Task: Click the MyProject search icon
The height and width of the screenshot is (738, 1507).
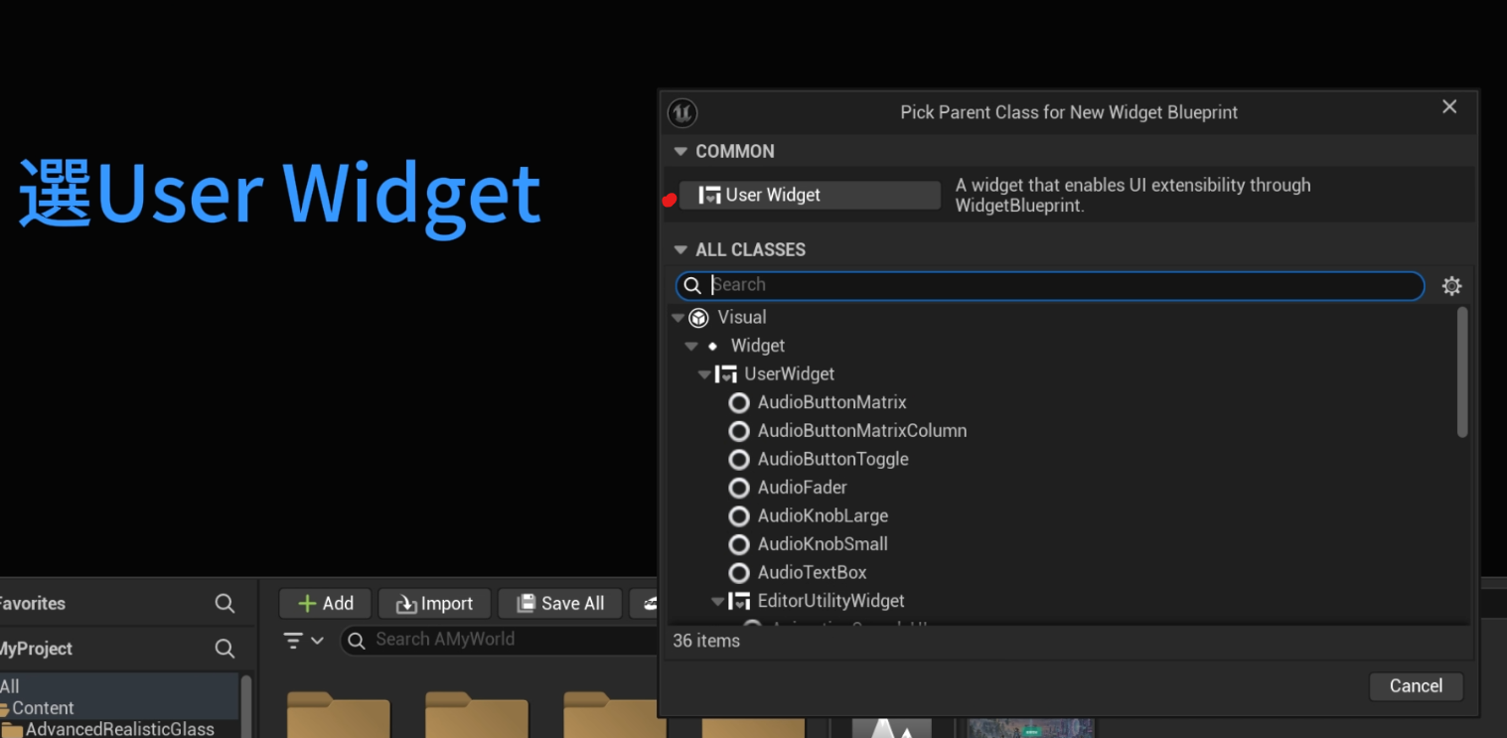Action: 226,649
